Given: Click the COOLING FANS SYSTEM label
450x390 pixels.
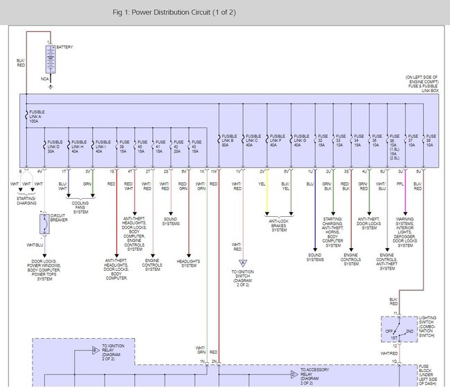Looking at the screenshot, I should click(x=80, y=207).
